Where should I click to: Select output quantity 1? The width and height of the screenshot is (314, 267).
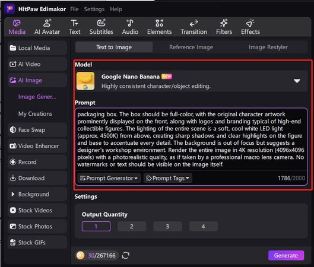pyautogui.click(x=96, y=227)
